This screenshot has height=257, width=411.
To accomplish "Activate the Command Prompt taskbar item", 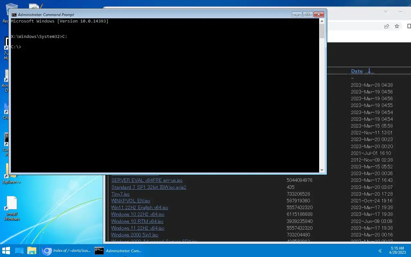I will pyautogui.click(x=119, y=251).
